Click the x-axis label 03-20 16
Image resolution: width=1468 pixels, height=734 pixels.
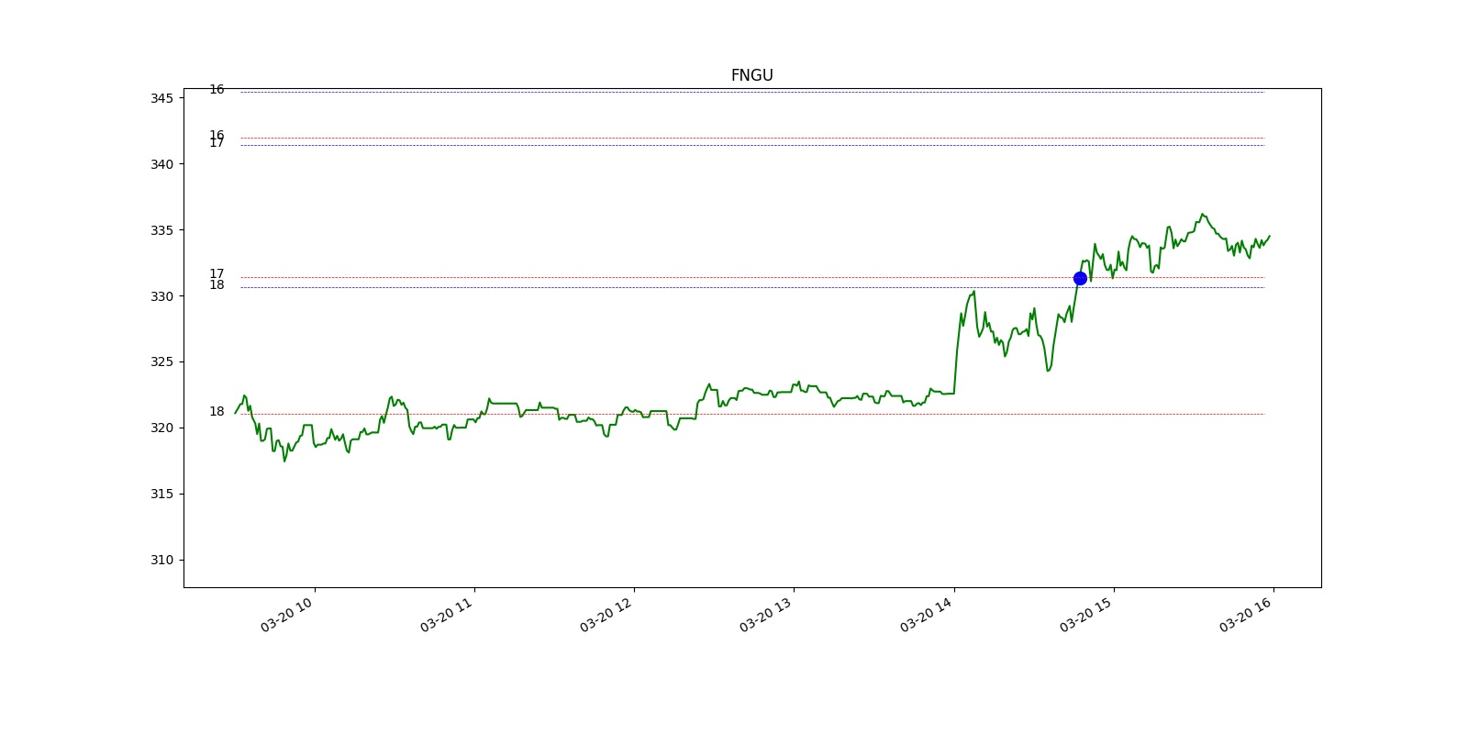tap(1245, 615)
